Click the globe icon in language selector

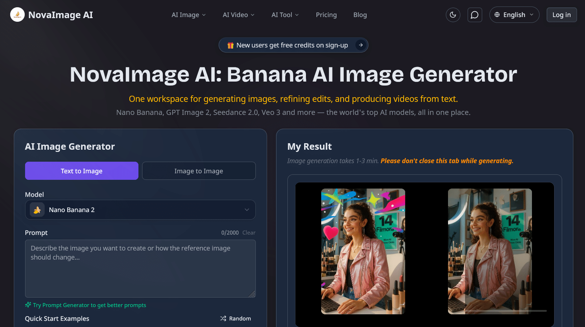pos(497,15)
